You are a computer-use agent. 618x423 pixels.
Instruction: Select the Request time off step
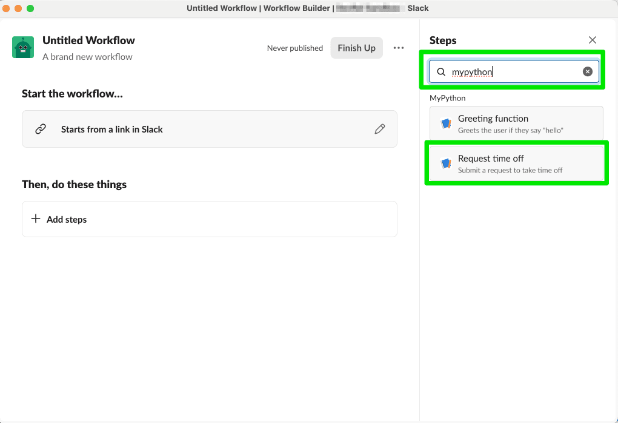516,163
